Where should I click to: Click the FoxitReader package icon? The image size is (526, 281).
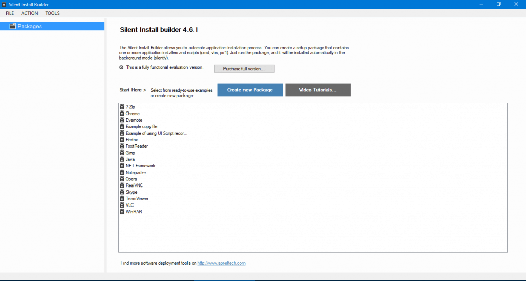[122, 146]
